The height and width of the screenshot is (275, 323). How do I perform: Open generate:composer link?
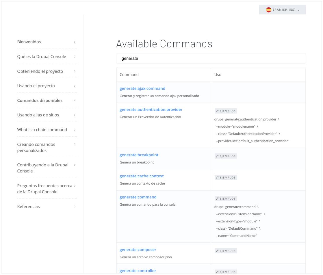[138, 250]
